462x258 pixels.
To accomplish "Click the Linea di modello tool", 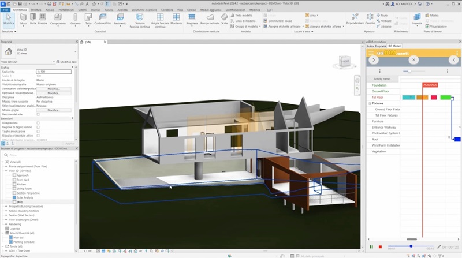I will (x=243, y=21).
